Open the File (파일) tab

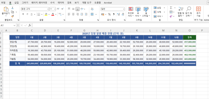pyautogui.click(x=3, y=3)
